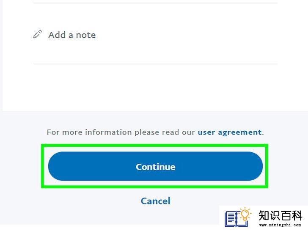Click the word "agreement" in the blue link
The width and height of the screenshot is (308, 231).
(240, 133)
